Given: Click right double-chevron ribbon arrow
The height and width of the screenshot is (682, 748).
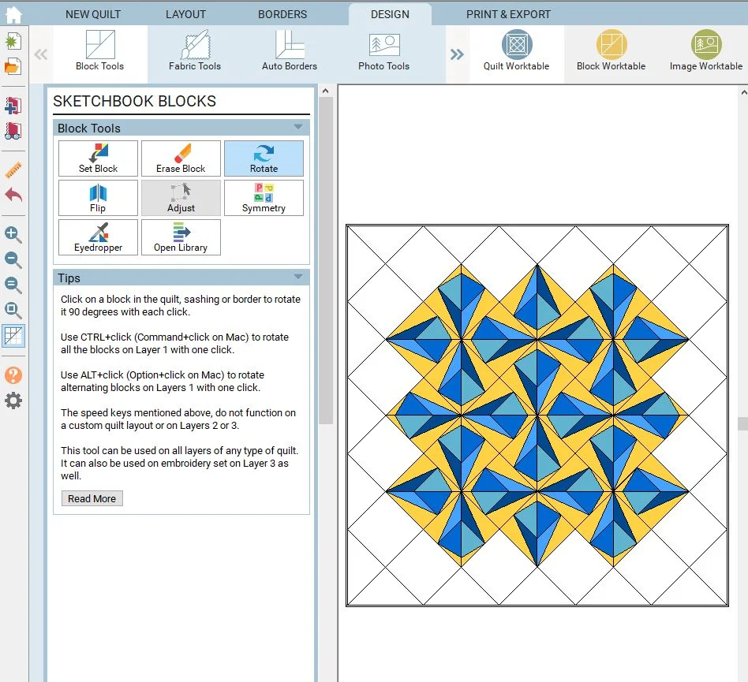Looking at the screenshot, I should 457,54.
